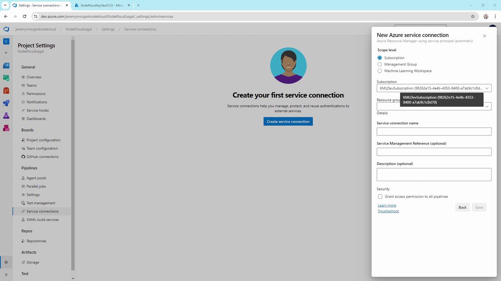Go to jeremymorgankodekloud organization breadcrumb
Screen dimensions: 501x281
click(x=36, y=29)
